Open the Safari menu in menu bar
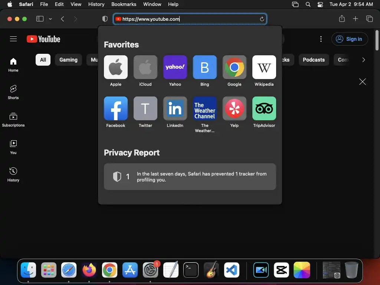The height and width of the screenshot is (285, 380). (26, 4)
